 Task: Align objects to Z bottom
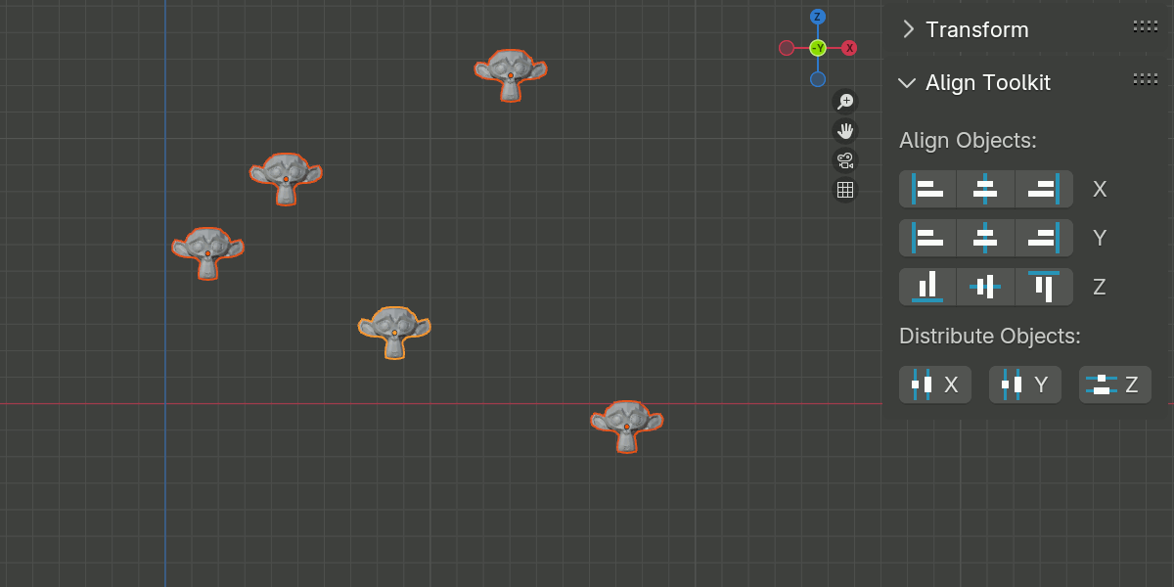click(927, 287)
